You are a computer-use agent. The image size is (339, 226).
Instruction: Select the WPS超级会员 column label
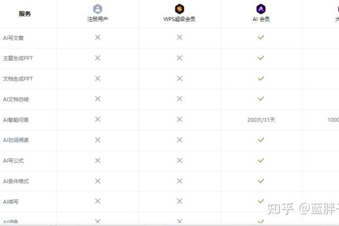point(180,19)
